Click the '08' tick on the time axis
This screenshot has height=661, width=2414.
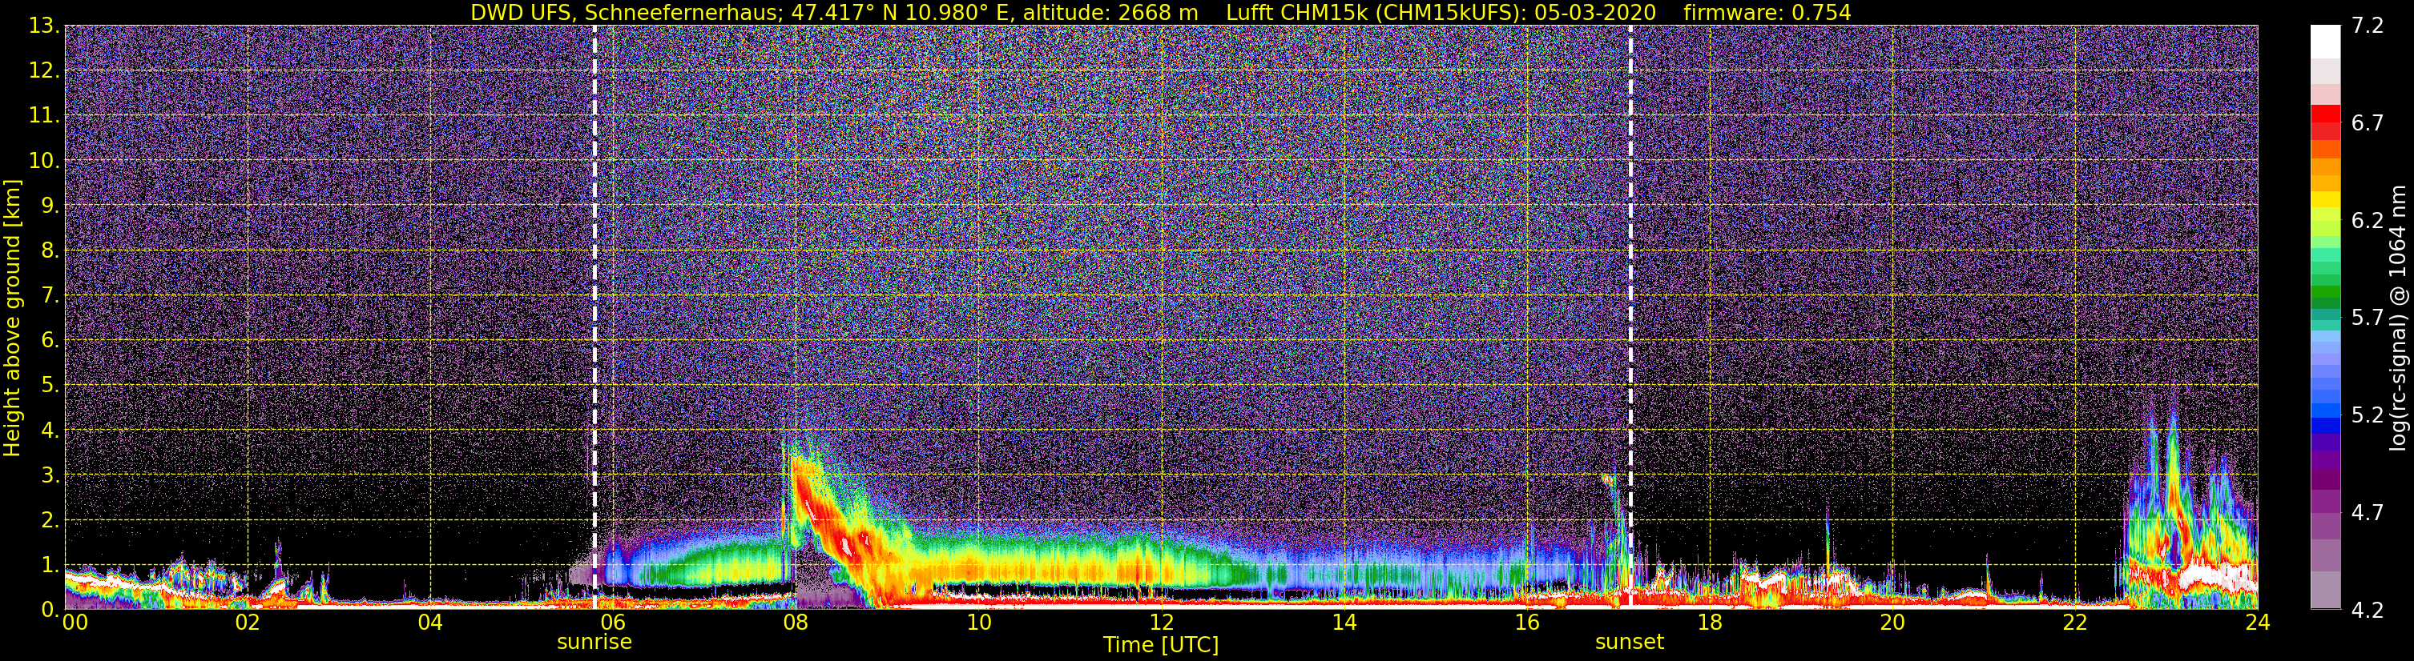(x=796, y=623)
